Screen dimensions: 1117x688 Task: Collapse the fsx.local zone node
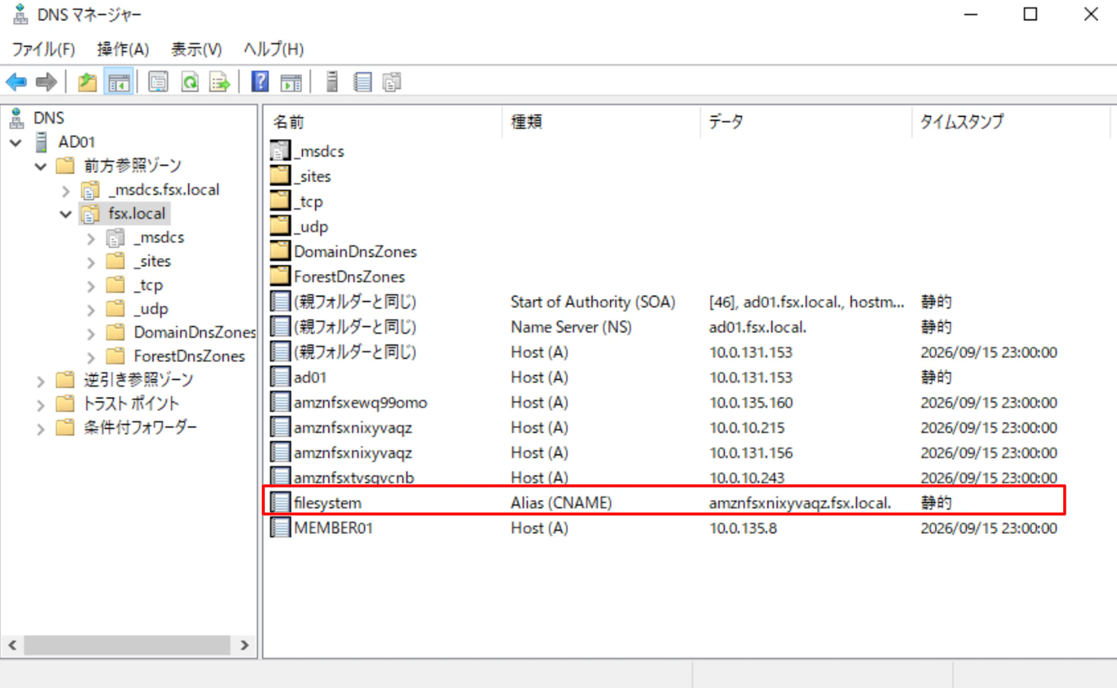(65, 214)
